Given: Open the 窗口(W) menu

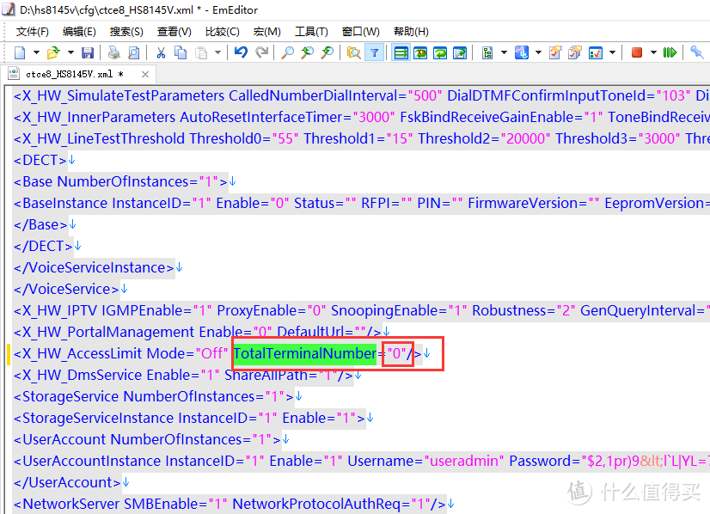Looking at the screenshot, I should (360, 31).
